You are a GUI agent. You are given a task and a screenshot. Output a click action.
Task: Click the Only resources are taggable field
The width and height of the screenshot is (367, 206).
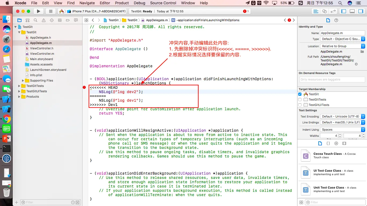click(x=332, y=79)
